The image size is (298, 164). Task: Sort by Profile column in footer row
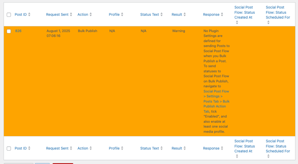[x=114, y=148]
